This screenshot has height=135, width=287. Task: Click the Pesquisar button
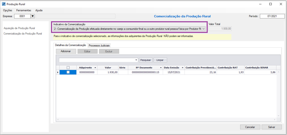(x=146, y=60)
